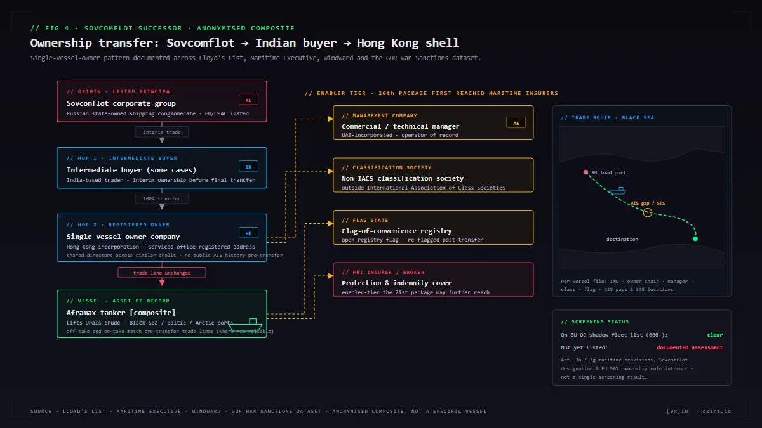Click the red 'documented assessment' status value

(x=690, y=347)
